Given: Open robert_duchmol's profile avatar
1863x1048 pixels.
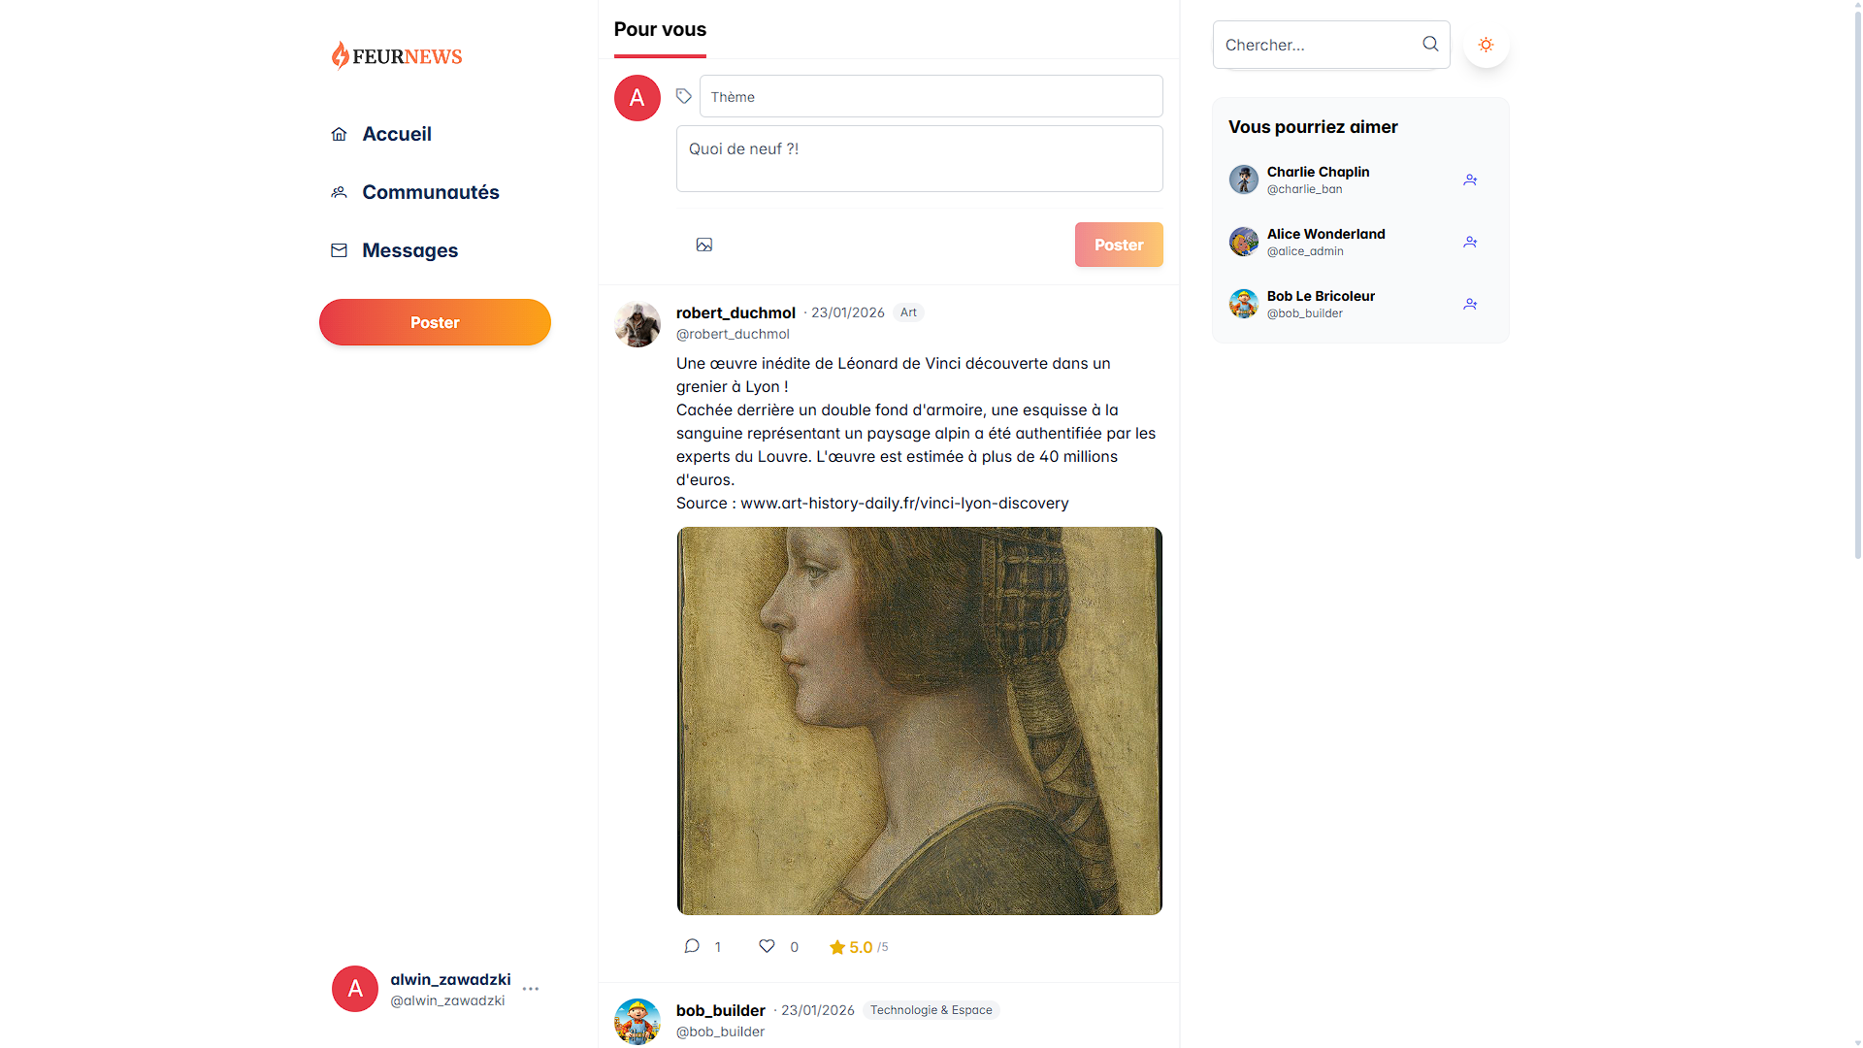Looking at the screenshot, I should (x=637, y=324).
